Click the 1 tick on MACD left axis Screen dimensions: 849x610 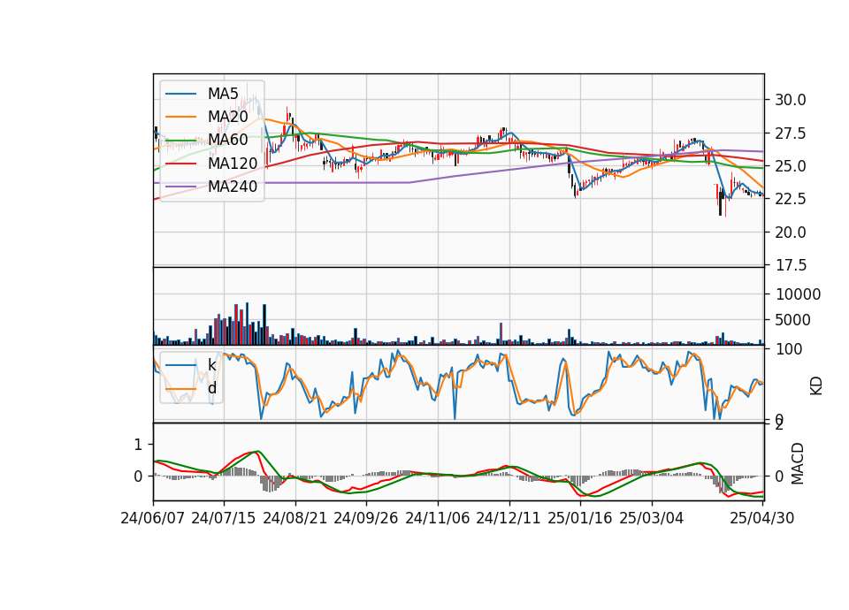[138, 445]
